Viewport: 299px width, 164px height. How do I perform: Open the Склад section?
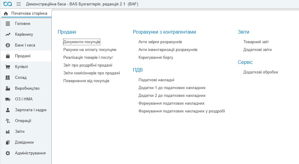point(21,78)
